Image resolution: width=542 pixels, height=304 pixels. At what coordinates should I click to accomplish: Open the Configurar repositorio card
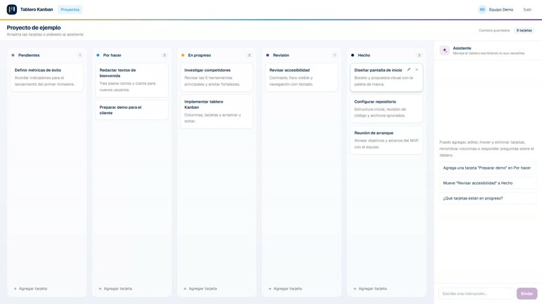(387, 109)
